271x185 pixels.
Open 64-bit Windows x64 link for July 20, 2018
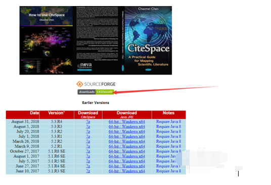point(127,132)
